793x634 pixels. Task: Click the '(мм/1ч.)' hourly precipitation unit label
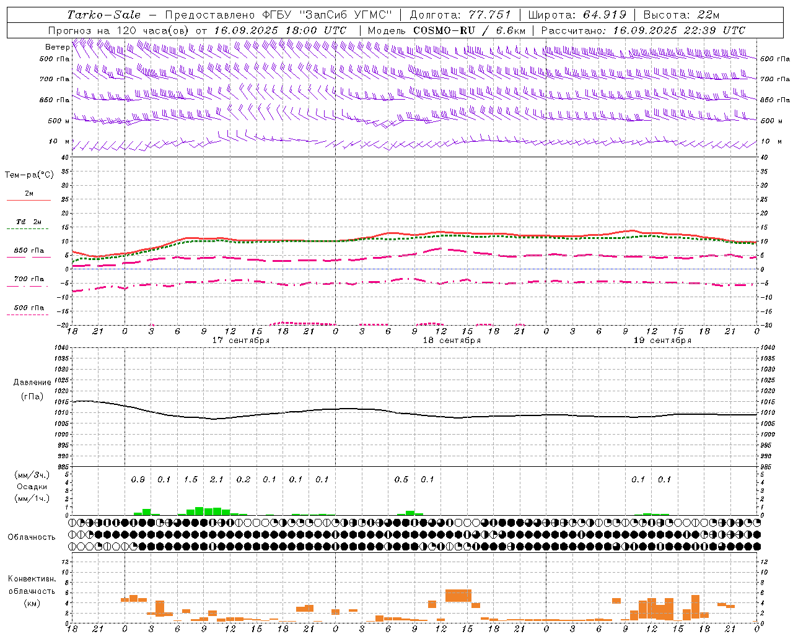pyautogui.click(x=32, y=498)
